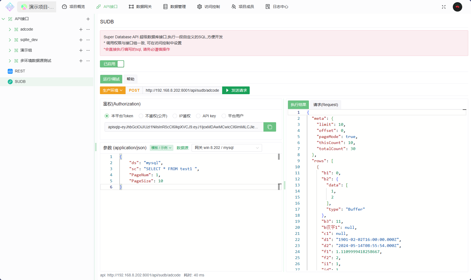Open the 生产环境 environment dropdown
This screenshot has height=280, width=471.
(x=113, y=90)
